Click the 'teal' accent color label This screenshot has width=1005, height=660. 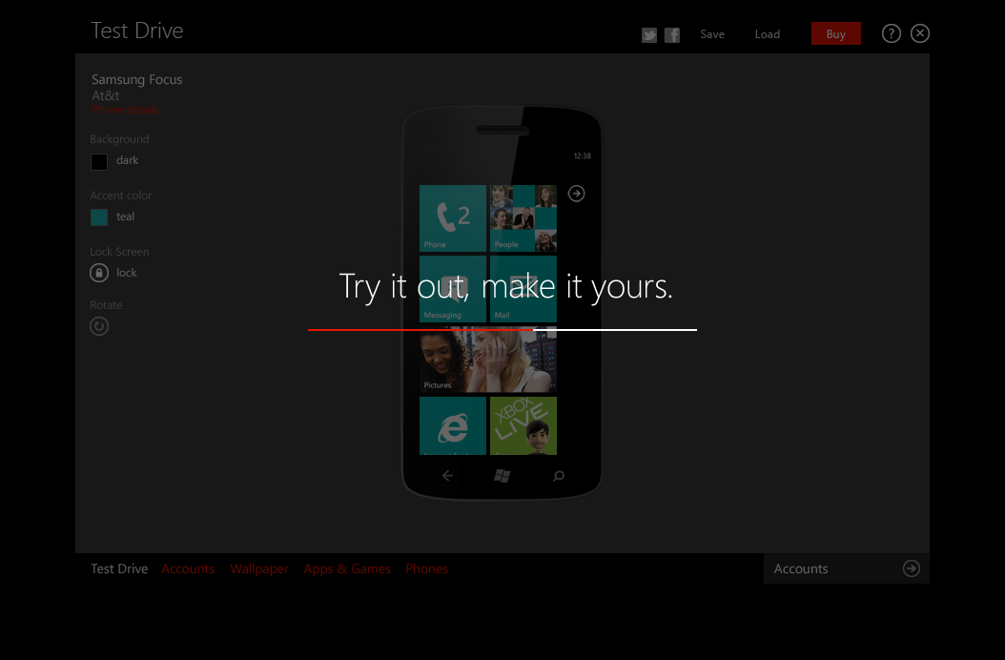coord(125,217)
